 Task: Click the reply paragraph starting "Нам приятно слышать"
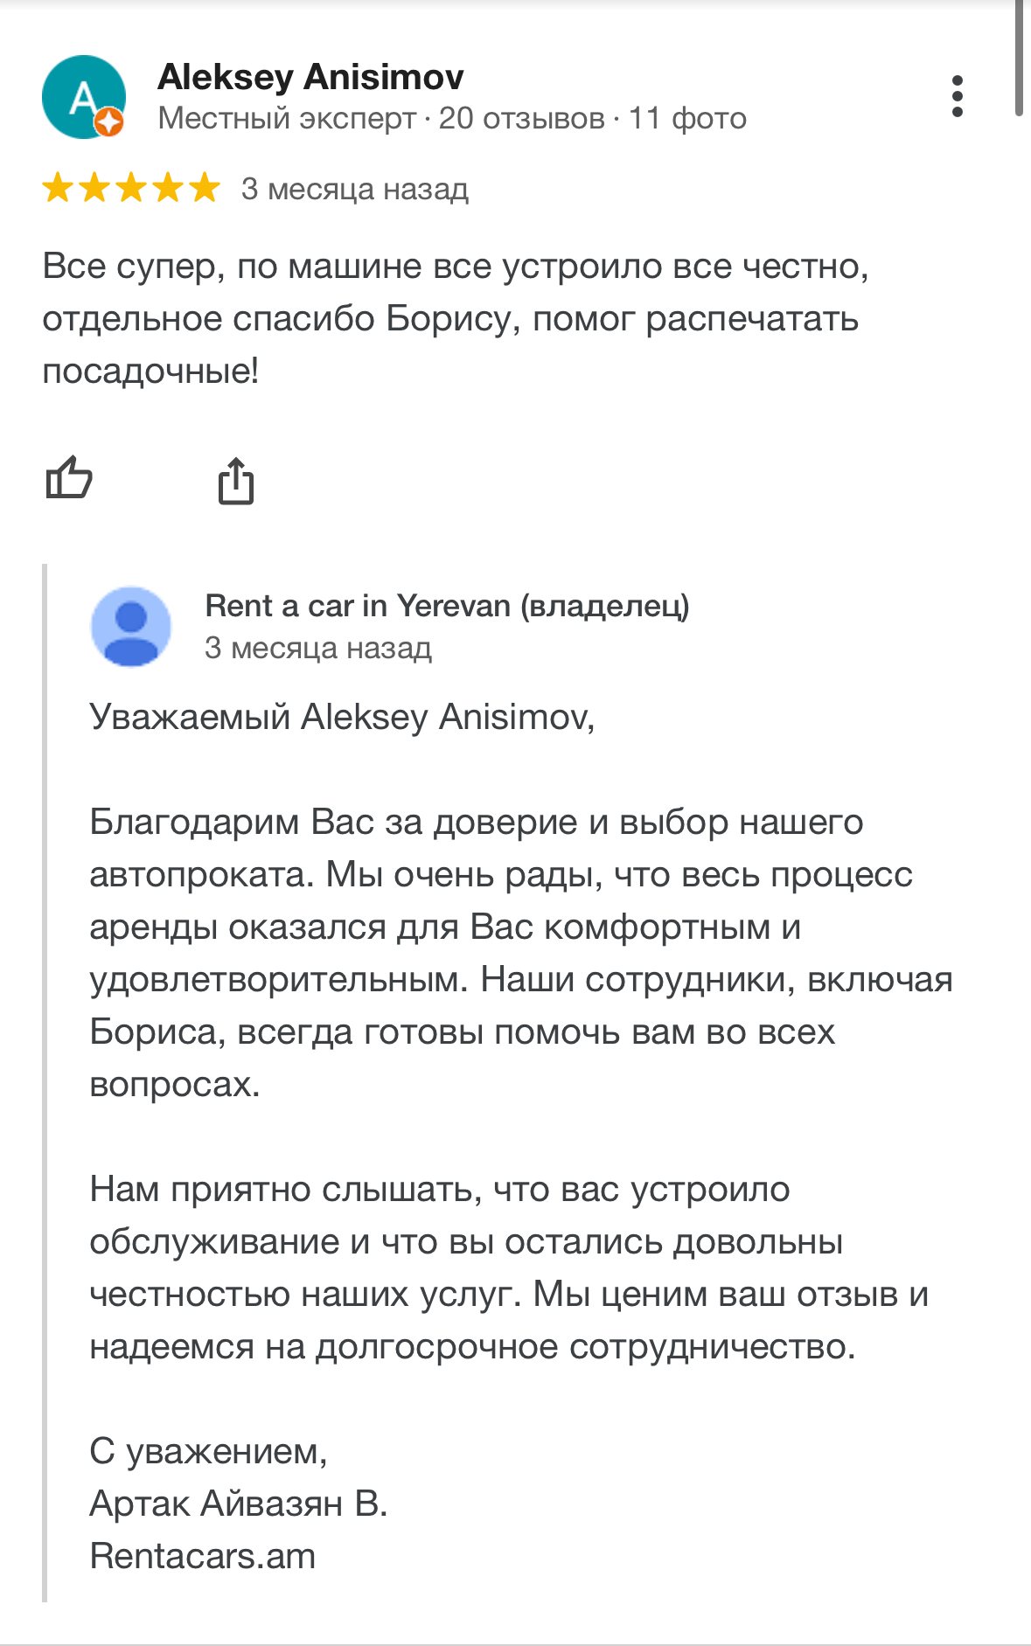coord(509,1267)
